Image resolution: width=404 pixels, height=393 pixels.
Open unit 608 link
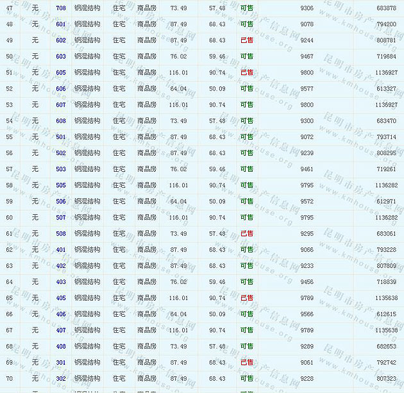(61, 121)
